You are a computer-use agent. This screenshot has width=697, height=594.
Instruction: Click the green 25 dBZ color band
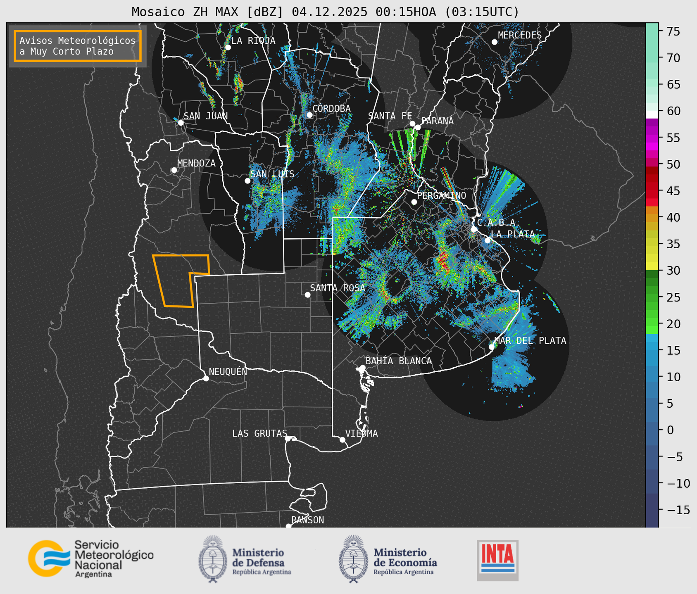tap(652, 297)
